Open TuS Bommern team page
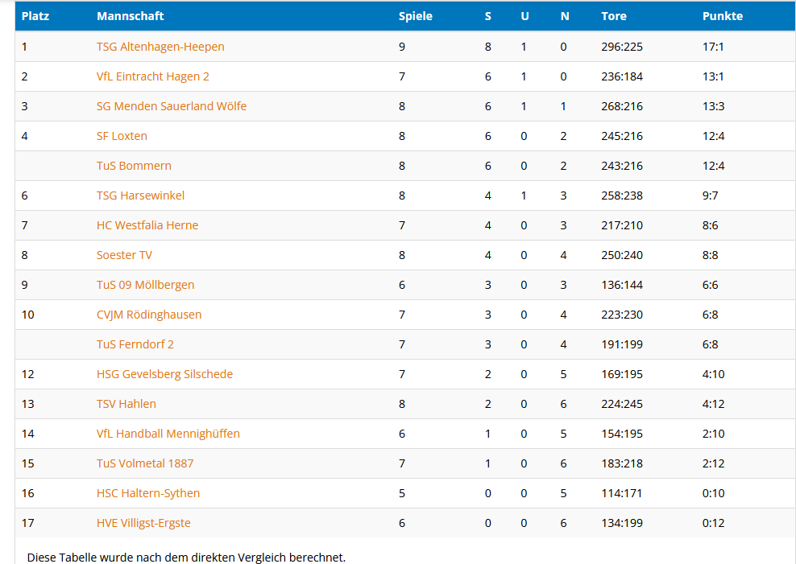796x564 pixels. (134, 166)
